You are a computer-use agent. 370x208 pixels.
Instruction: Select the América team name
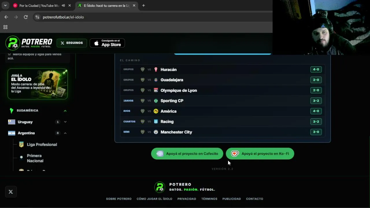coord(169,111)
